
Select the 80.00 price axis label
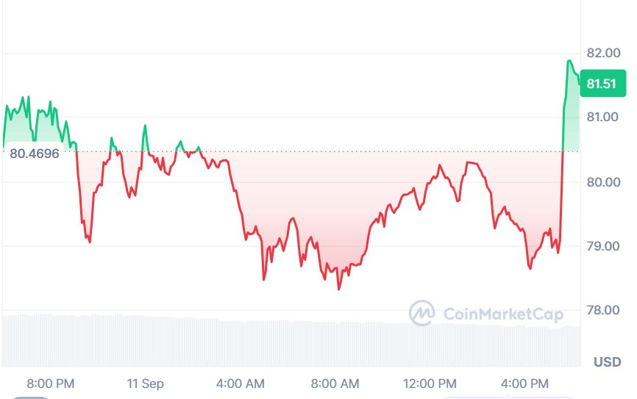604,181
